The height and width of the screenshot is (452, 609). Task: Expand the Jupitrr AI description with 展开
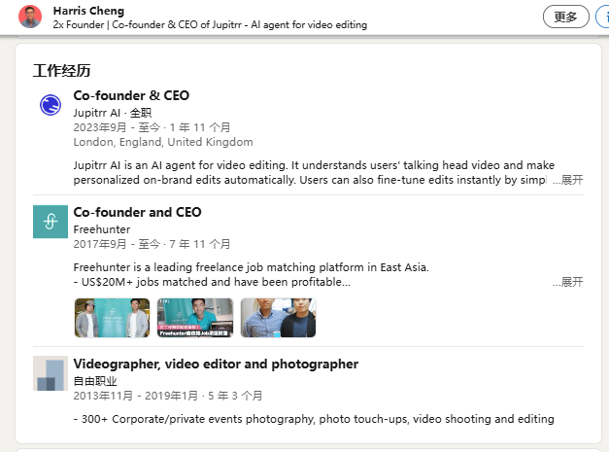pyautogui.click(x=568, y=180)
